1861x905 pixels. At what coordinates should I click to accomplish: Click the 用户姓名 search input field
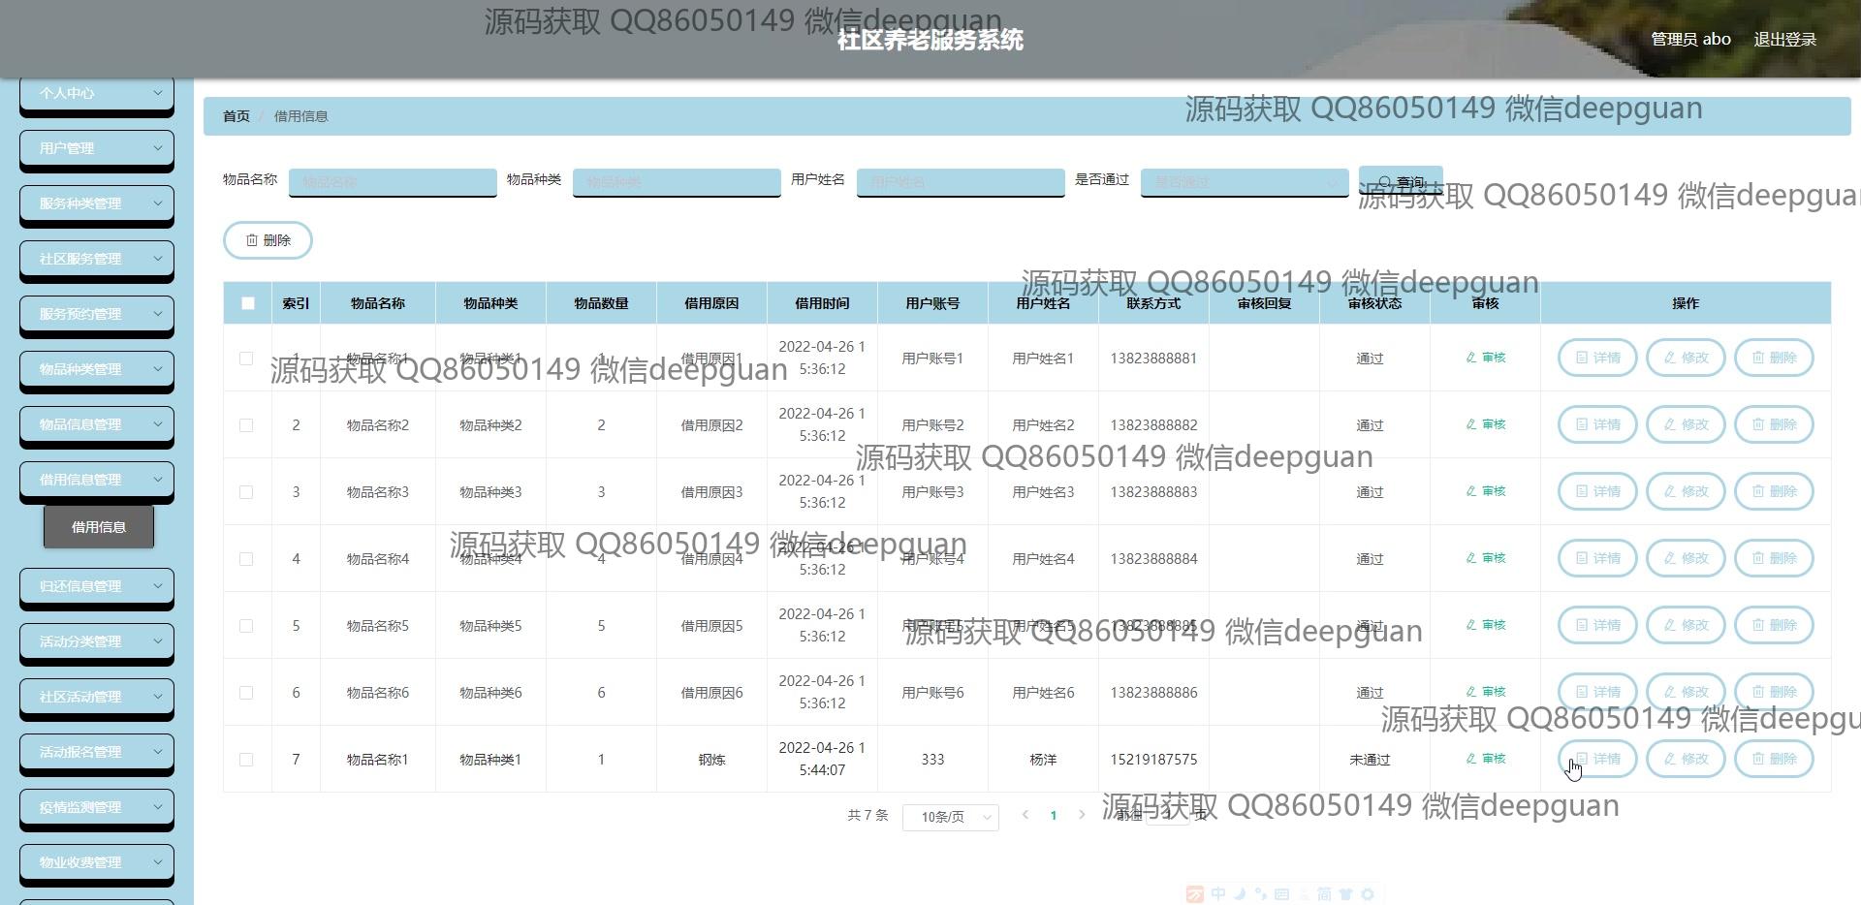pyautogui.click(x=960, y=182)
